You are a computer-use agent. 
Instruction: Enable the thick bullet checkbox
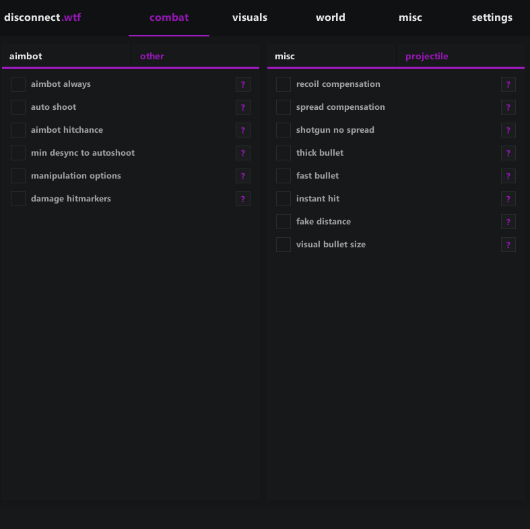[x=284, y=153]
